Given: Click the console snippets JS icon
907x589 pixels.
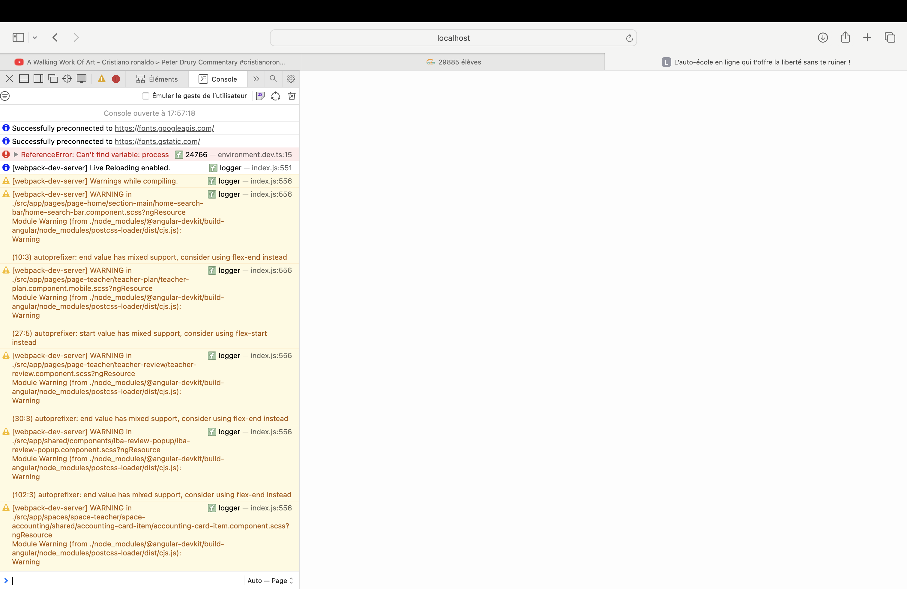Looking at the screenshot, I should (x=260, y=96).
